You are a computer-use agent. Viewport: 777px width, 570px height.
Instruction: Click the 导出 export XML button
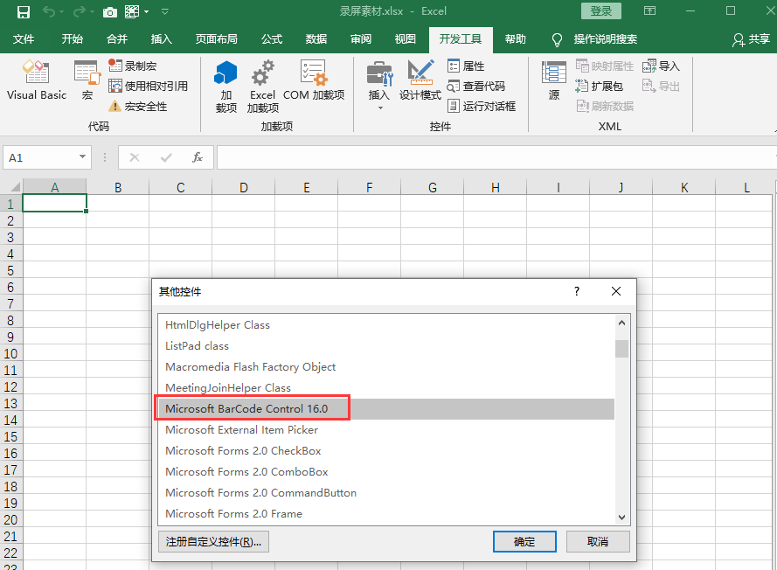coord(661,87)
